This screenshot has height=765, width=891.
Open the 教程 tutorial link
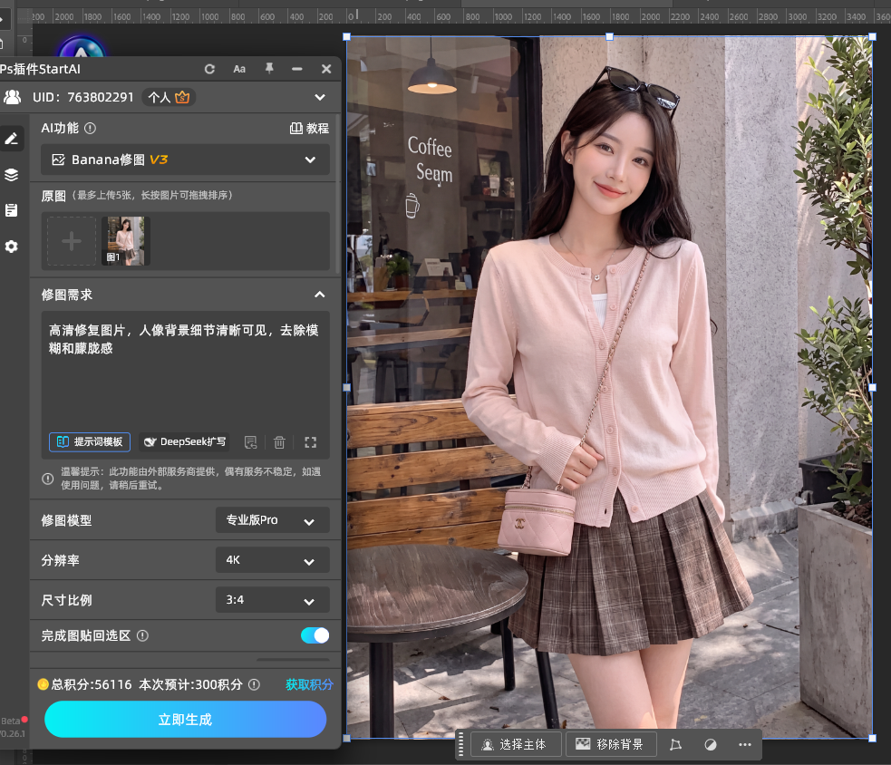[x=309, y=128]
